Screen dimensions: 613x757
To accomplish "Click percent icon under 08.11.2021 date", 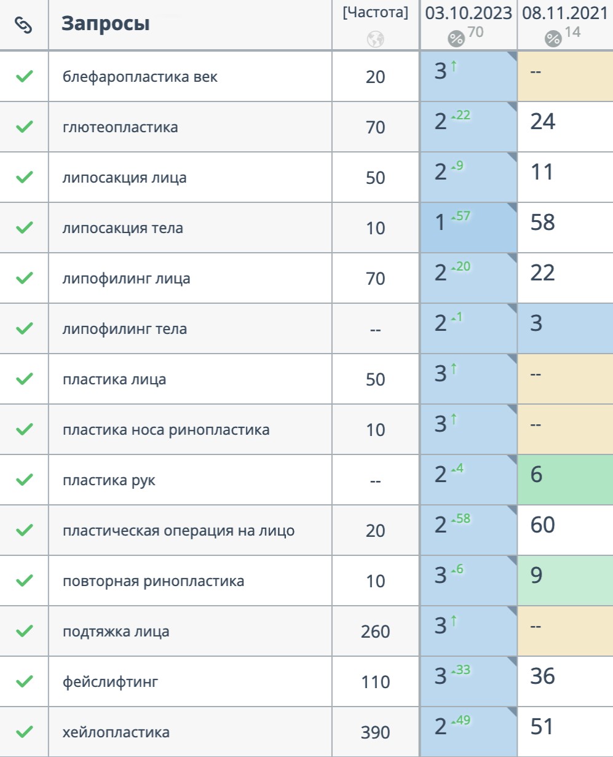I will 553,39.
